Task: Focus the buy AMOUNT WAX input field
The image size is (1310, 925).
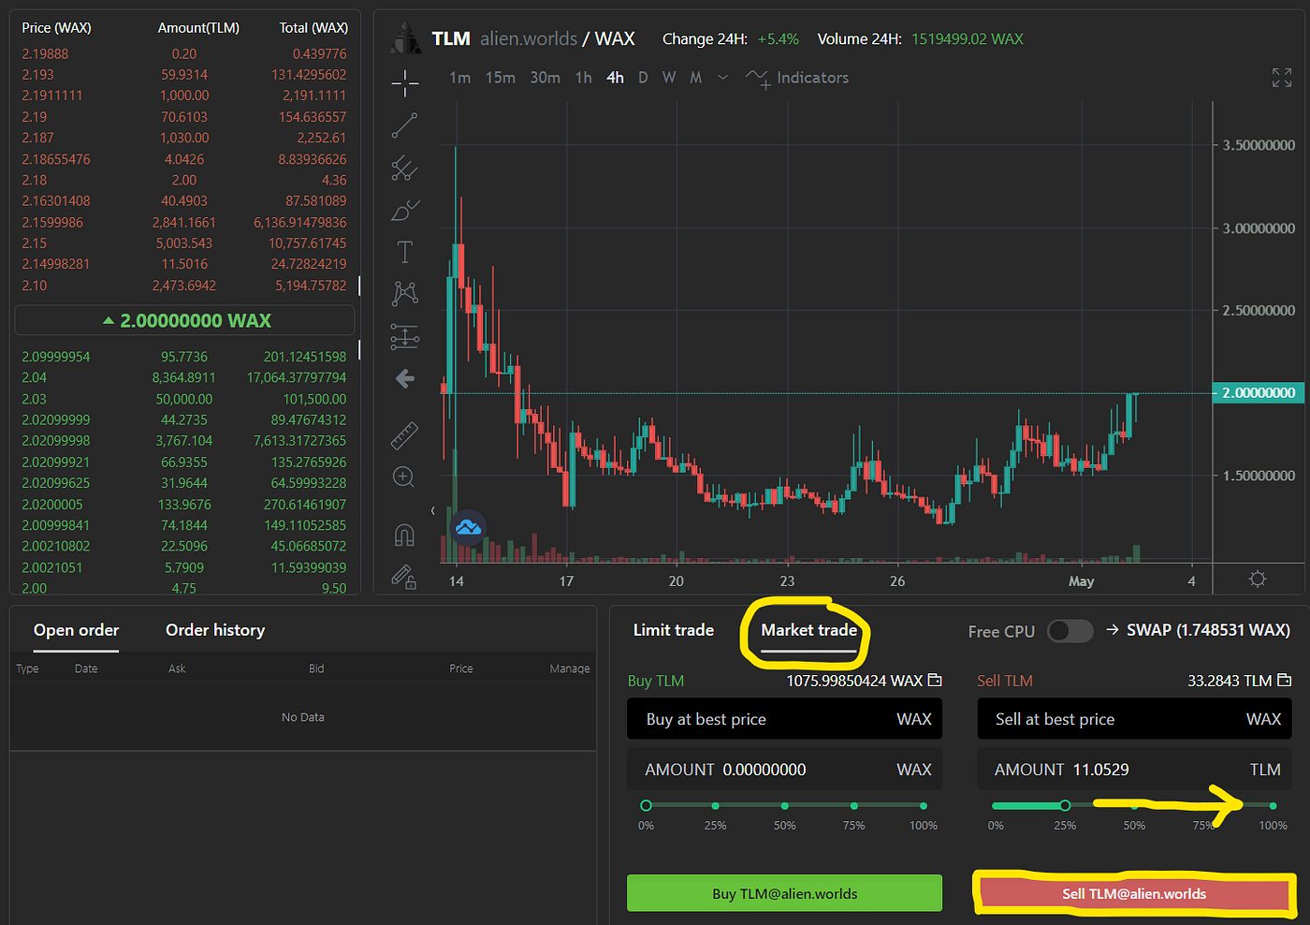Action: 784,770
